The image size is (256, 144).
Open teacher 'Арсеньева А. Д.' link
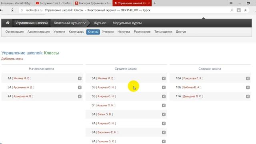(23, 87)
